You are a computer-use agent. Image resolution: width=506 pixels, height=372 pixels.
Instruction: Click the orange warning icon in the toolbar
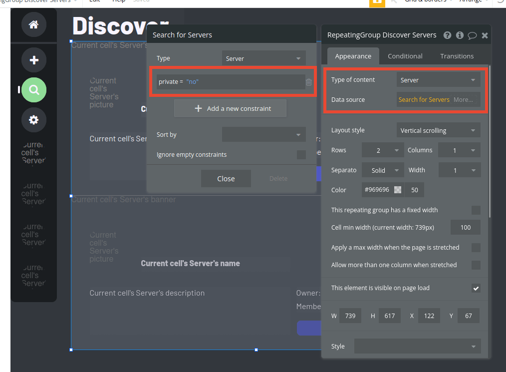tap(377, 3)
